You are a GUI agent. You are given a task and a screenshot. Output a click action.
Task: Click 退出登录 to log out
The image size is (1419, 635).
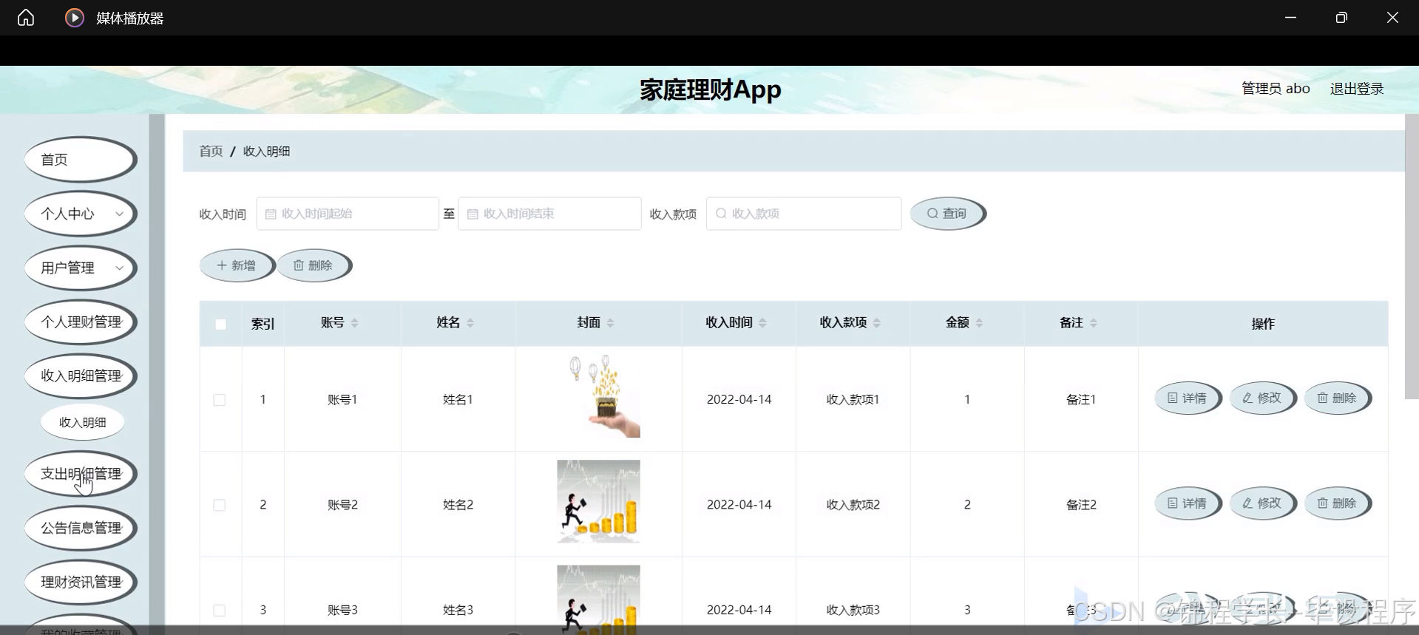pos(1357,89)
